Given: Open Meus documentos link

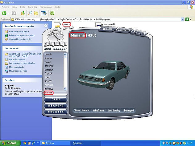Looking at the screenshot, I should pyautogui.click(x=17, y=59).
